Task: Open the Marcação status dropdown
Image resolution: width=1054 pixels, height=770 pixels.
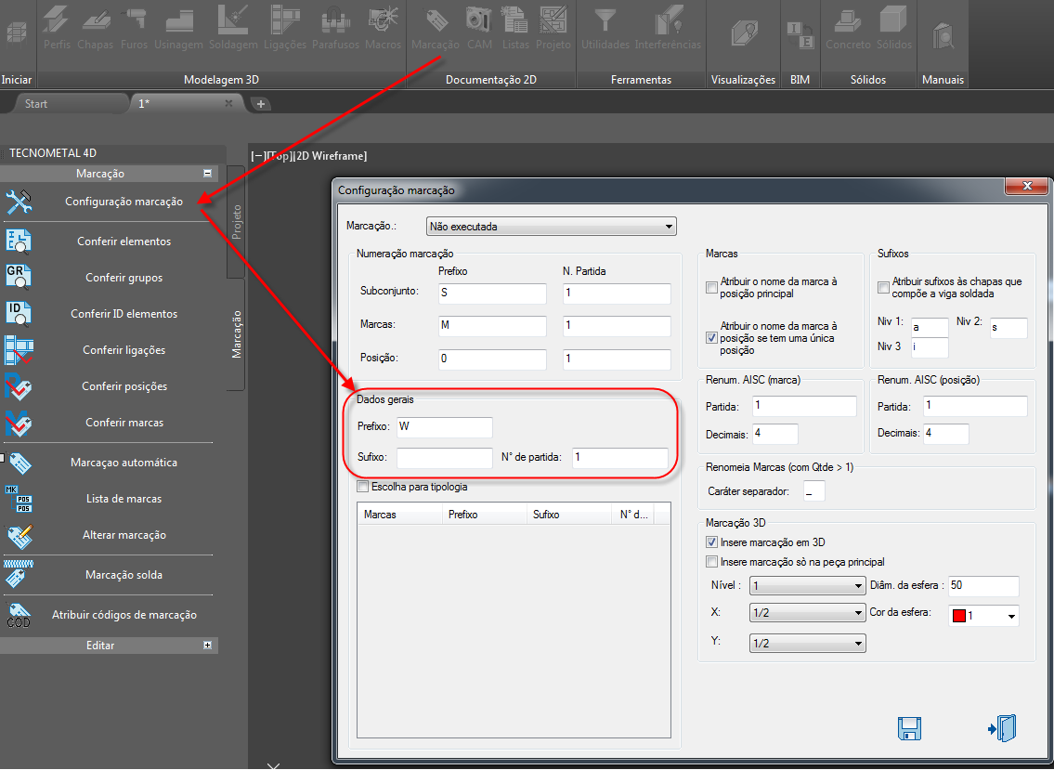Action: (552, 227)
